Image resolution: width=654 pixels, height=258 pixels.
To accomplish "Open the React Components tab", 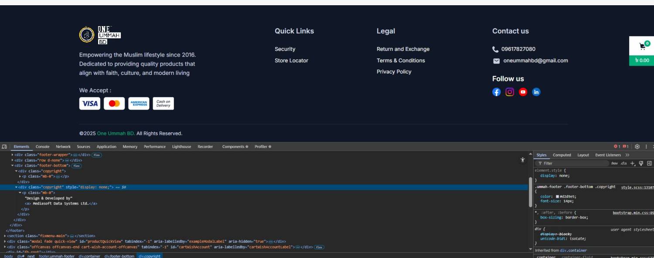I will 235,147.
